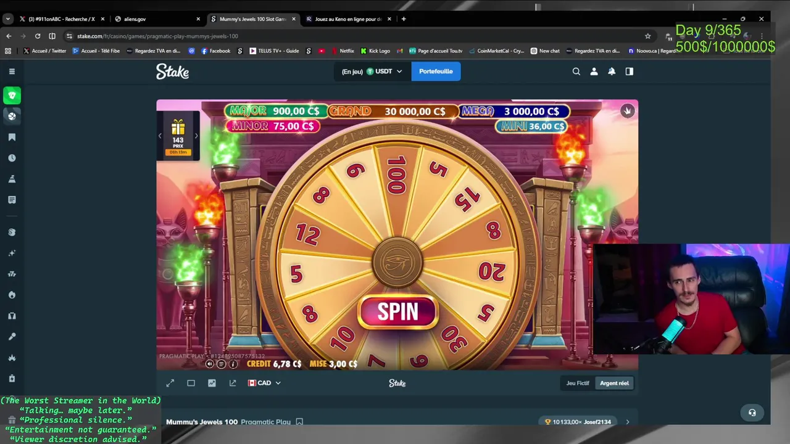Open live support headset button

point(752,413)
